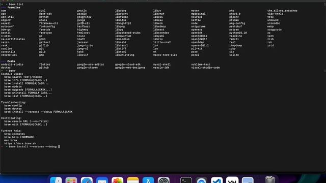Click the 'google-chrome' cask
Screen dimensions: 326x183
click(87, 68)
